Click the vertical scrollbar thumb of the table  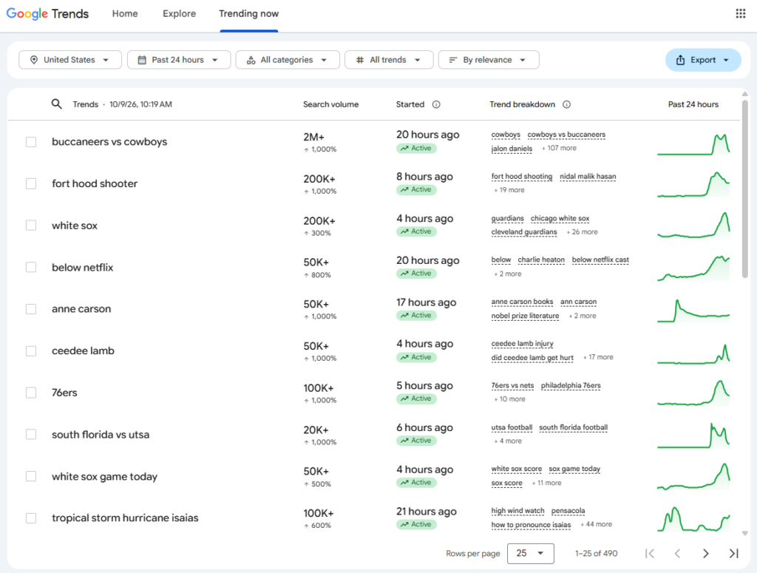click(x=745, y=189)
